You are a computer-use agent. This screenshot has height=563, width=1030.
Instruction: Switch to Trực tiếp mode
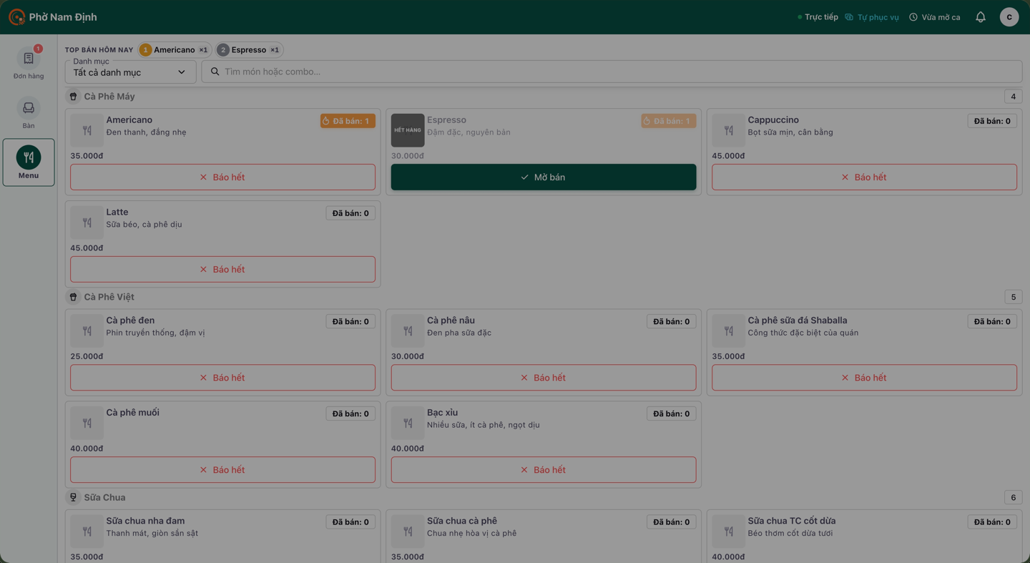(818, 17)
